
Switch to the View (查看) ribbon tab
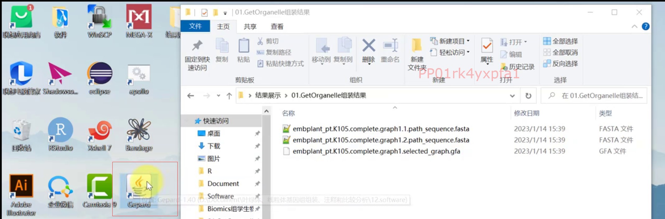[277, 26]
